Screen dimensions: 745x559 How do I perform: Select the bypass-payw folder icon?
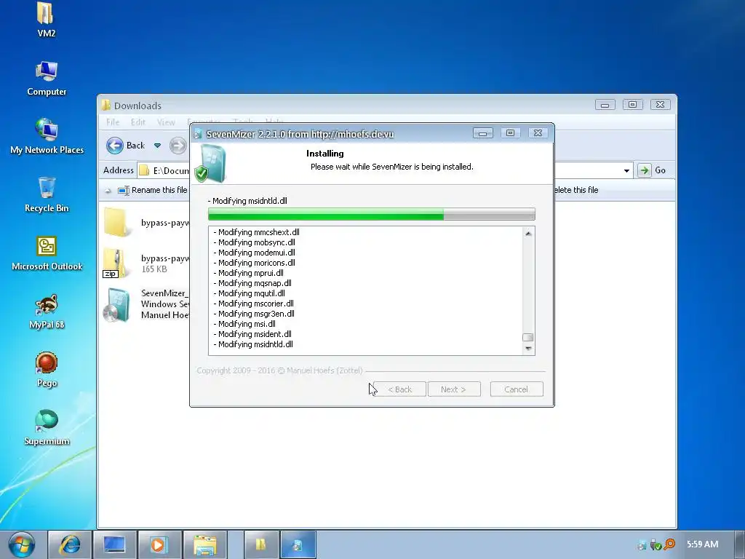pyautogui.click(x=116, y=223)
